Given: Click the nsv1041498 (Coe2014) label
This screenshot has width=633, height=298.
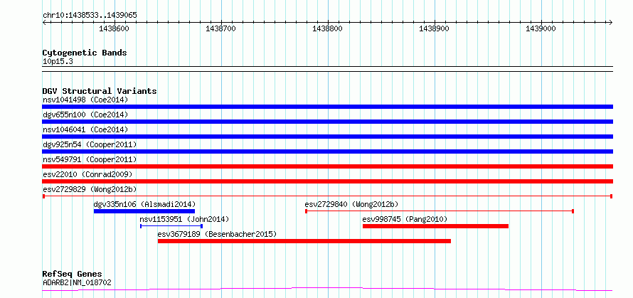Looking at the screenshot, I should (85, 100).
